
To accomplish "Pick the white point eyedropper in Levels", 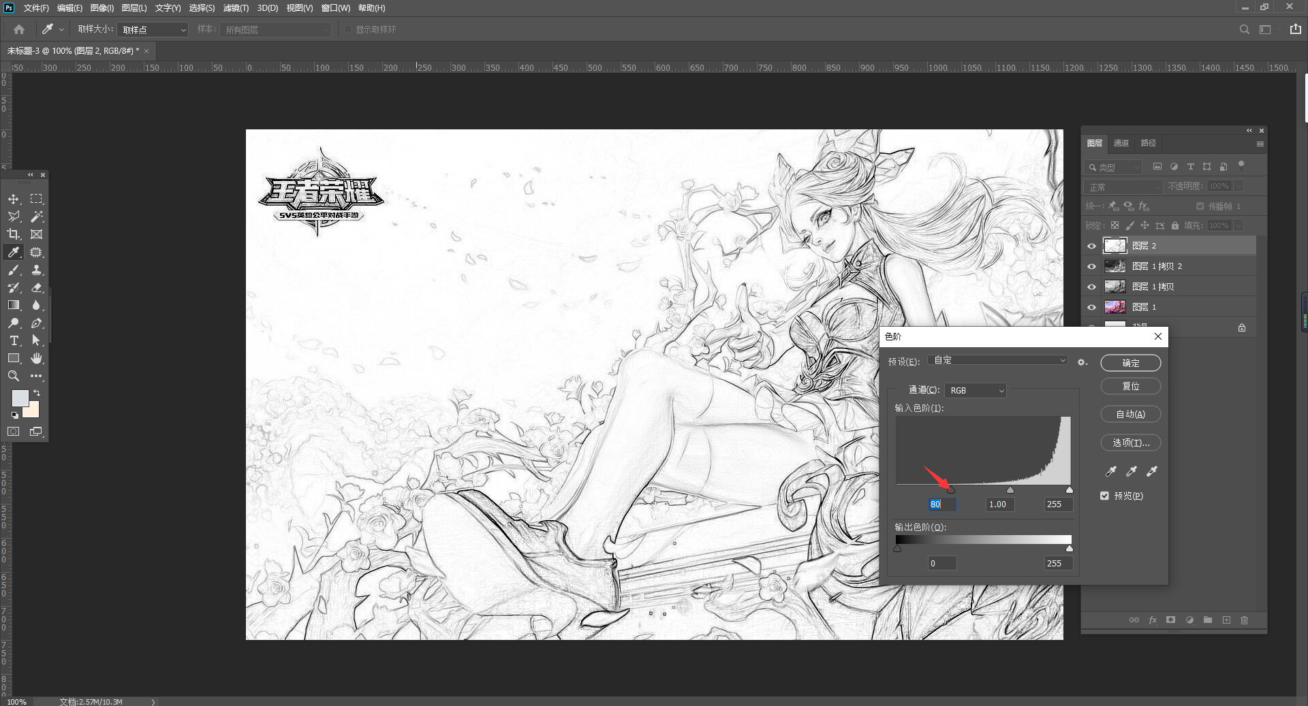I will click(x=1152, y=471).
